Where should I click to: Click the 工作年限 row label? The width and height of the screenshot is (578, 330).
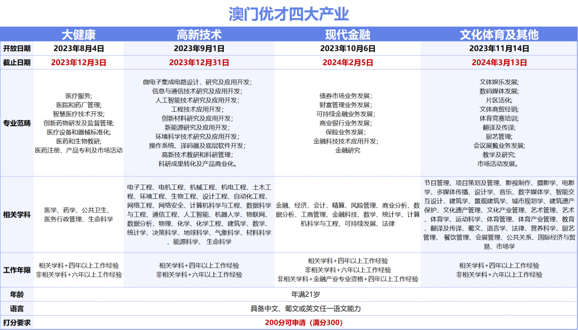(x=17, y=270)
